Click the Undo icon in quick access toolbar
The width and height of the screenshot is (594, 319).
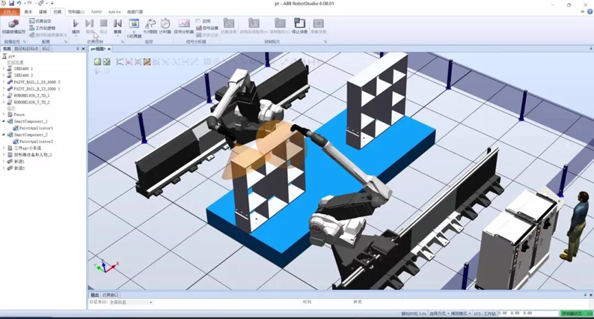[19, 3]
